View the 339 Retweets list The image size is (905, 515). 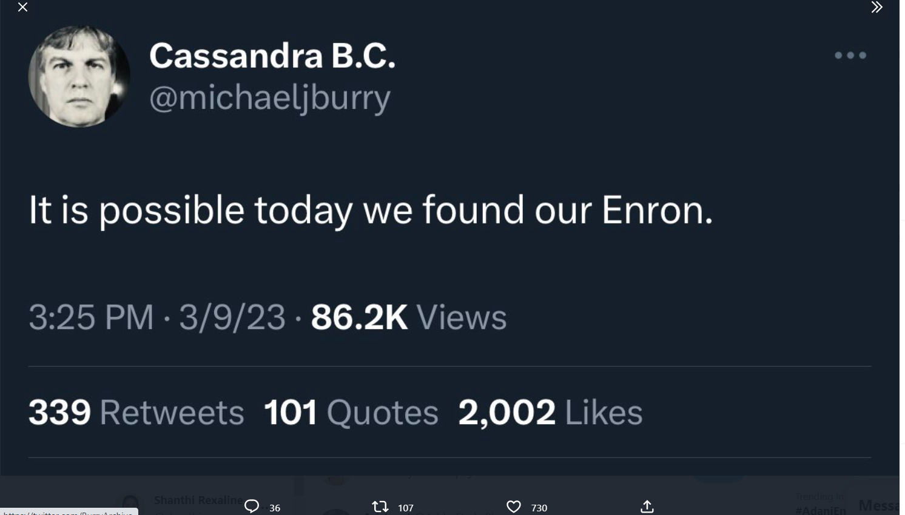[136, 413]
